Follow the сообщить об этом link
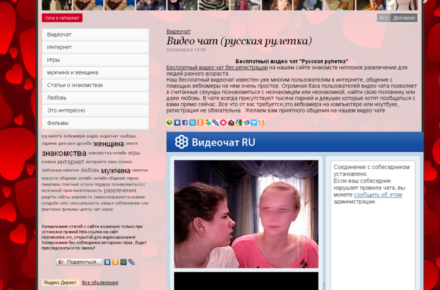This screenshot has width=440, height=290. pyautogui.click(x=377, y=194)
